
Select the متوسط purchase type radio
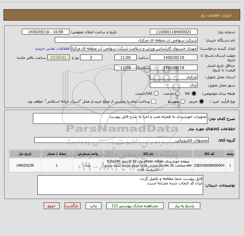(183, 101)
